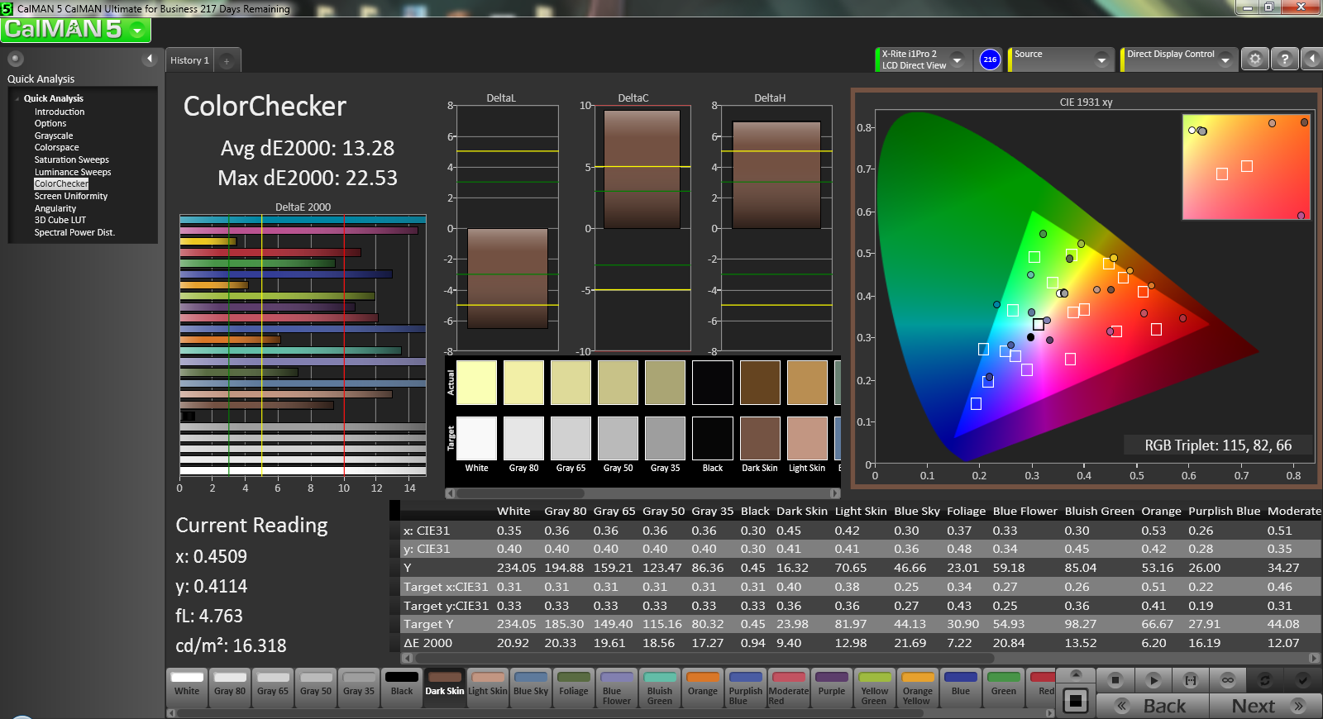Click the stop measurement icon
Image resolution: width=1323 pixels, height=719 pixels.
tap(1115, 680)
